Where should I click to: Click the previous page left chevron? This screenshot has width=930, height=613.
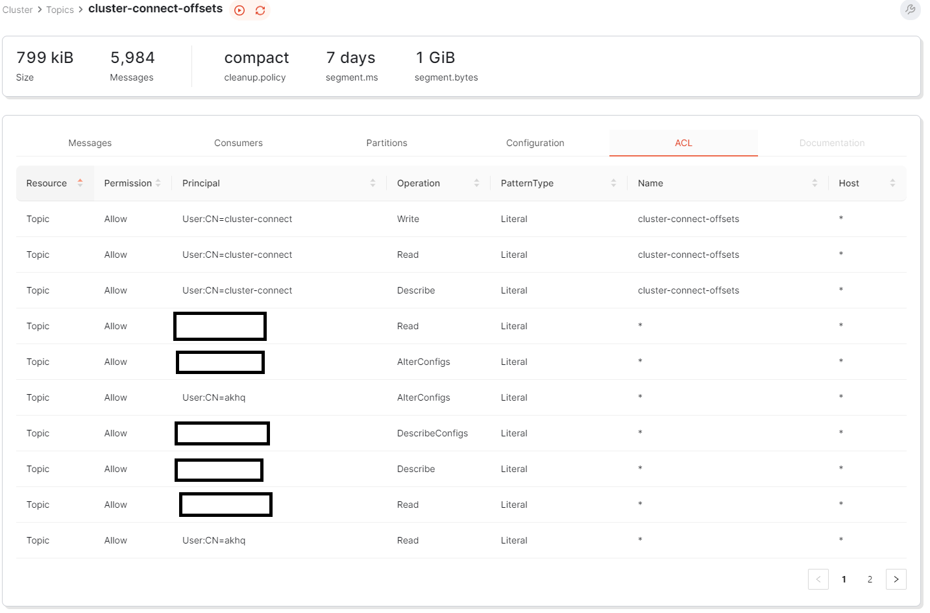coord(818,579)
